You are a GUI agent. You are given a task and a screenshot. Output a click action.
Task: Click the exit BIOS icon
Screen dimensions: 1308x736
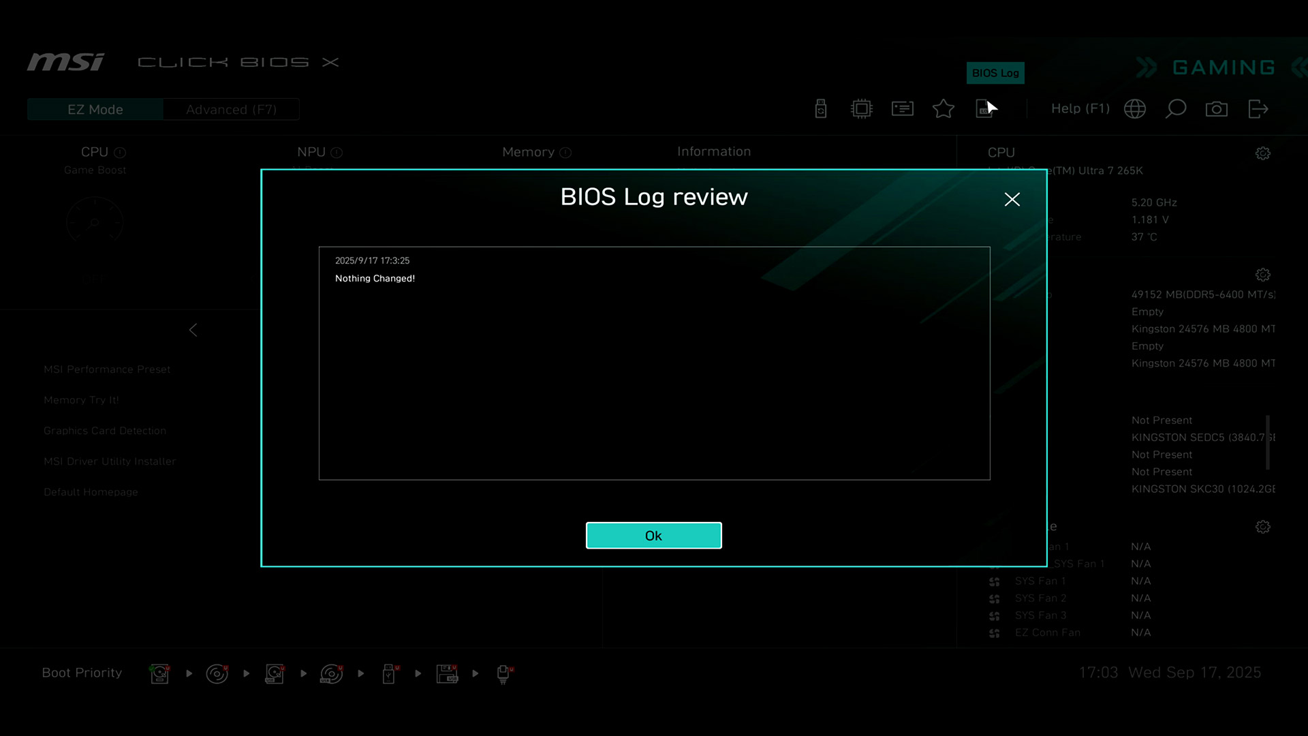click(1258, 109)
